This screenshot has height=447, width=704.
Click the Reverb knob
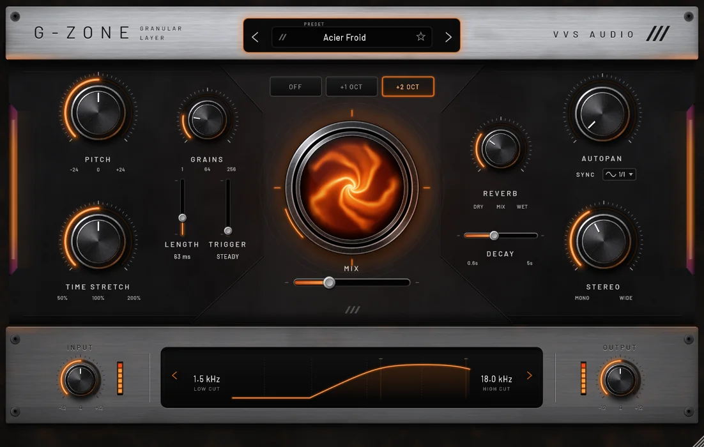pyautogui.click(x=500, y=149)
